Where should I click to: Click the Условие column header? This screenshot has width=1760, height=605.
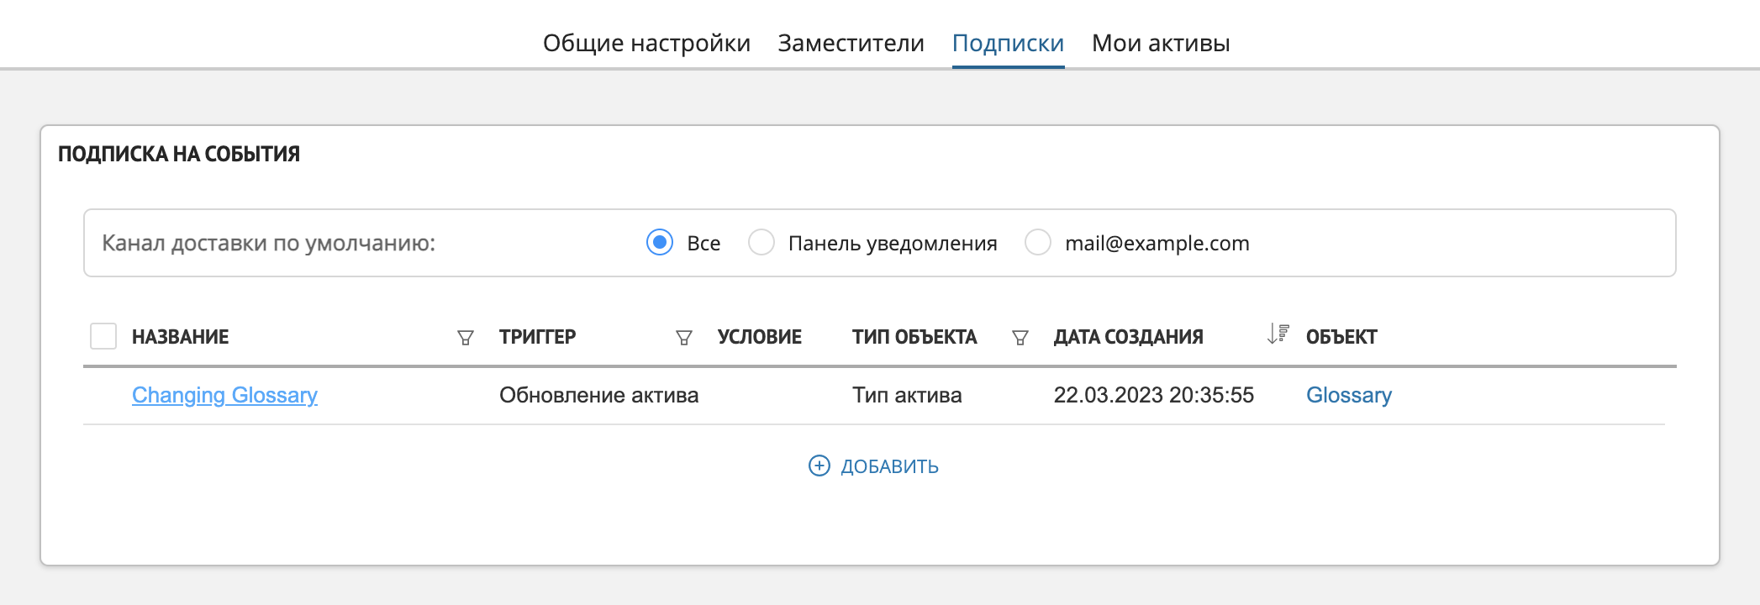click(x=759, y=337)
